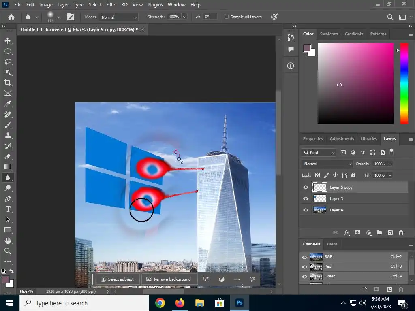Click the pressure for size icon
415x311 pixels.
pos(274,17)
